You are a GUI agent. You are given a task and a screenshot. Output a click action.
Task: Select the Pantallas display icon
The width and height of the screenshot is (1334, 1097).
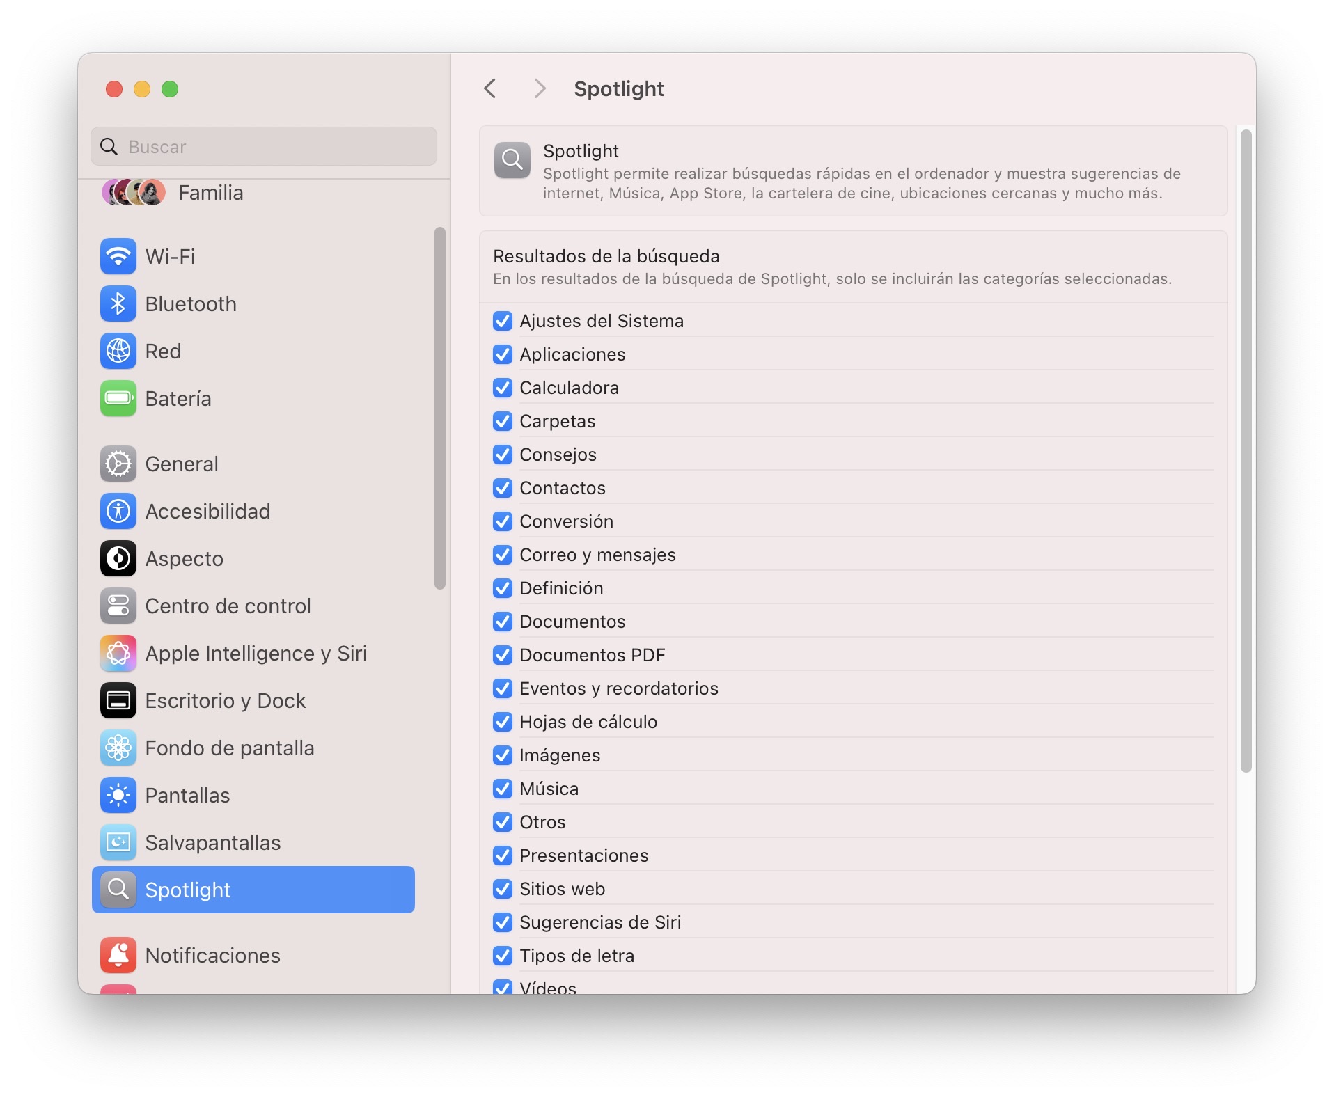118,795
